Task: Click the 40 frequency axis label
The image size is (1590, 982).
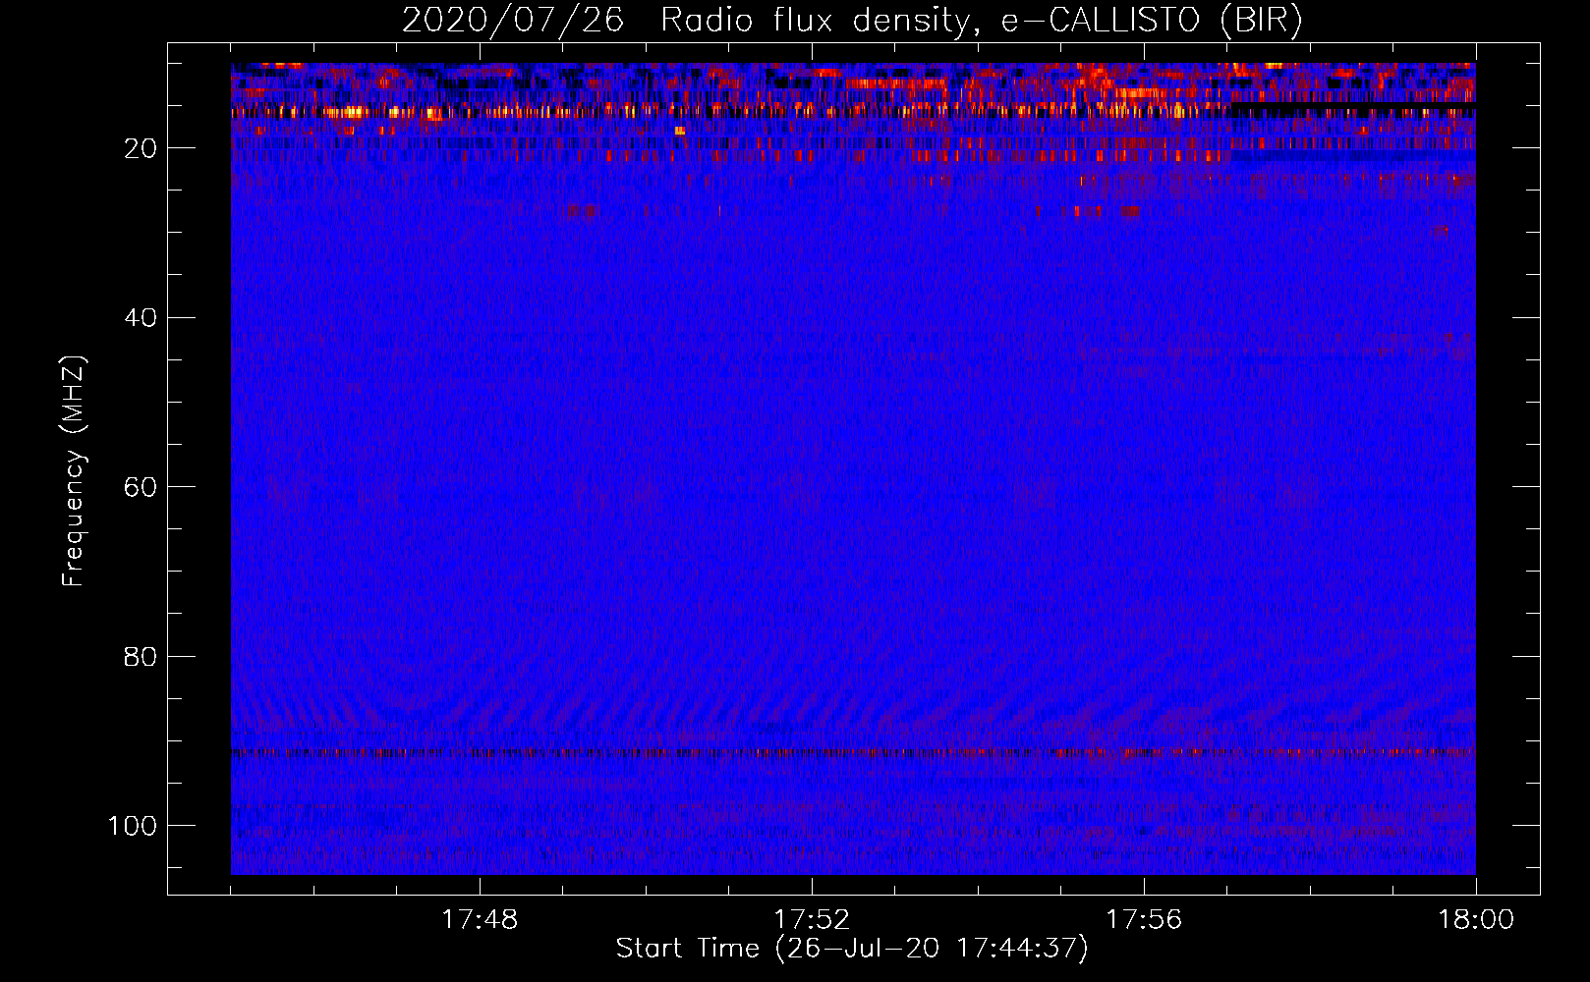Action: click(x=142, y=318)
